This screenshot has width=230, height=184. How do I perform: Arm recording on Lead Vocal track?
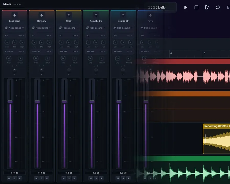click(x=20, y=178)
